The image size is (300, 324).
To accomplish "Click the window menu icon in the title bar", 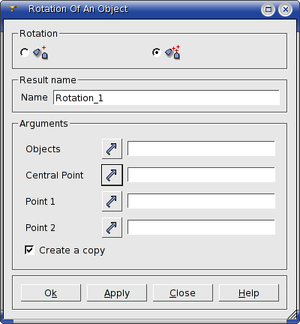I will pyautogui.click(x=13, y=9).
